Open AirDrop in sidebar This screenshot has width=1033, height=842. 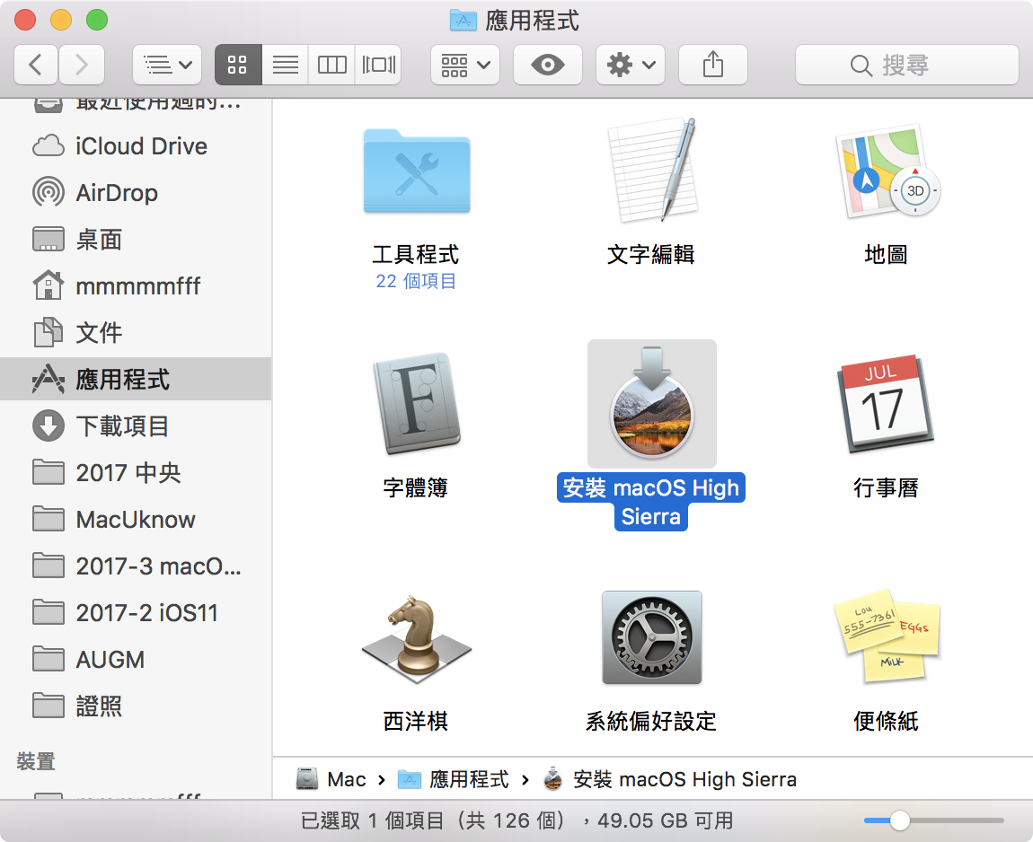click(136, 193)
